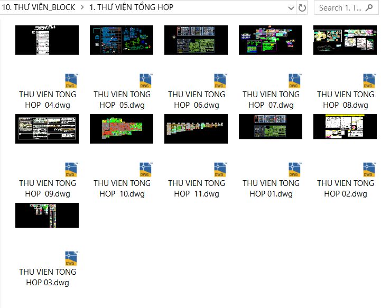Image resolution: width=381 pixels, height=308 pixels.
Task: Click DWG icon of THU VIEN TONG HOP 10.dwg
Action: click(x=146, y=170)
